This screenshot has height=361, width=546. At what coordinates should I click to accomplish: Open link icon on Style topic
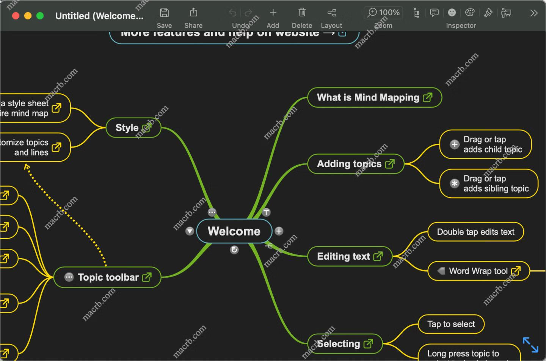[146, 128]
